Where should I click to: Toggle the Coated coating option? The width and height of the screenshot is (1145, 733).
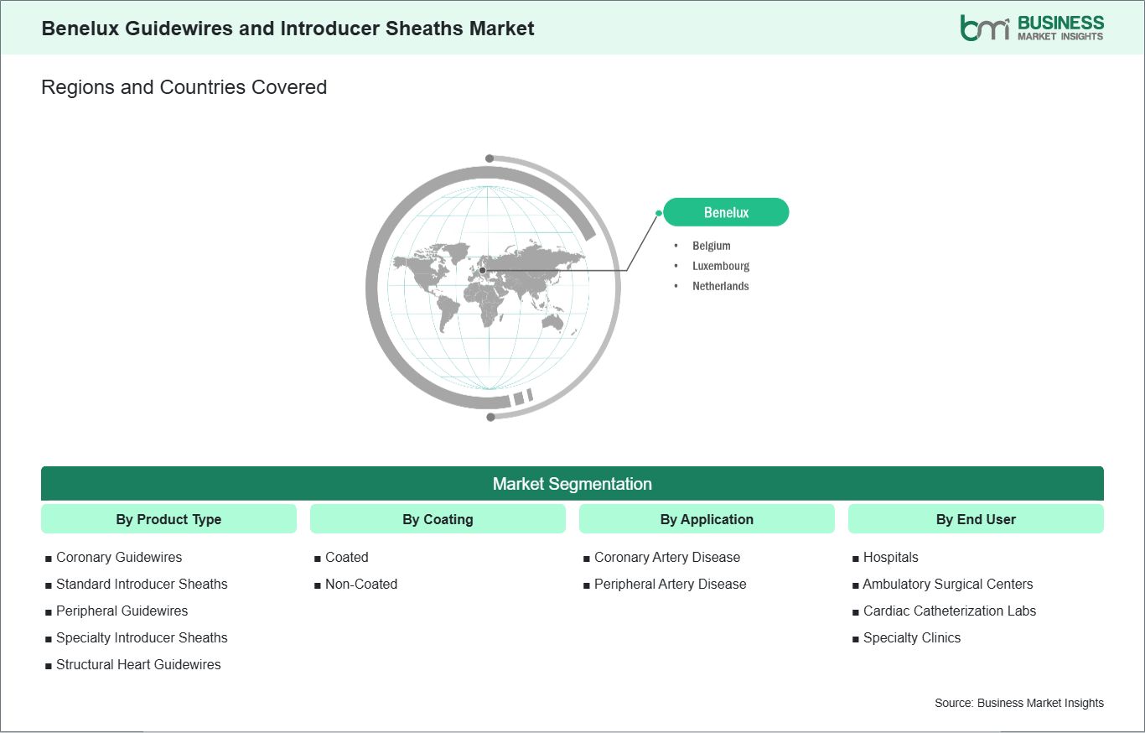345,557
